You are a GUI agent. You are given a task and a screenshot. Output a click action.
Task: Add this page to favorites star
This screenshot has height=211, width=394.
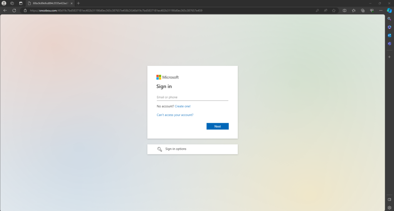[334, 10]
